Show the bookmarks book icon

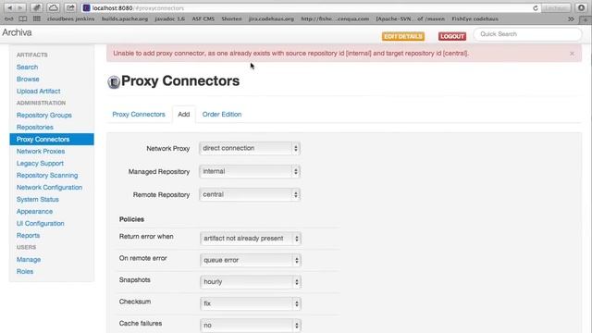coord(22,18)
